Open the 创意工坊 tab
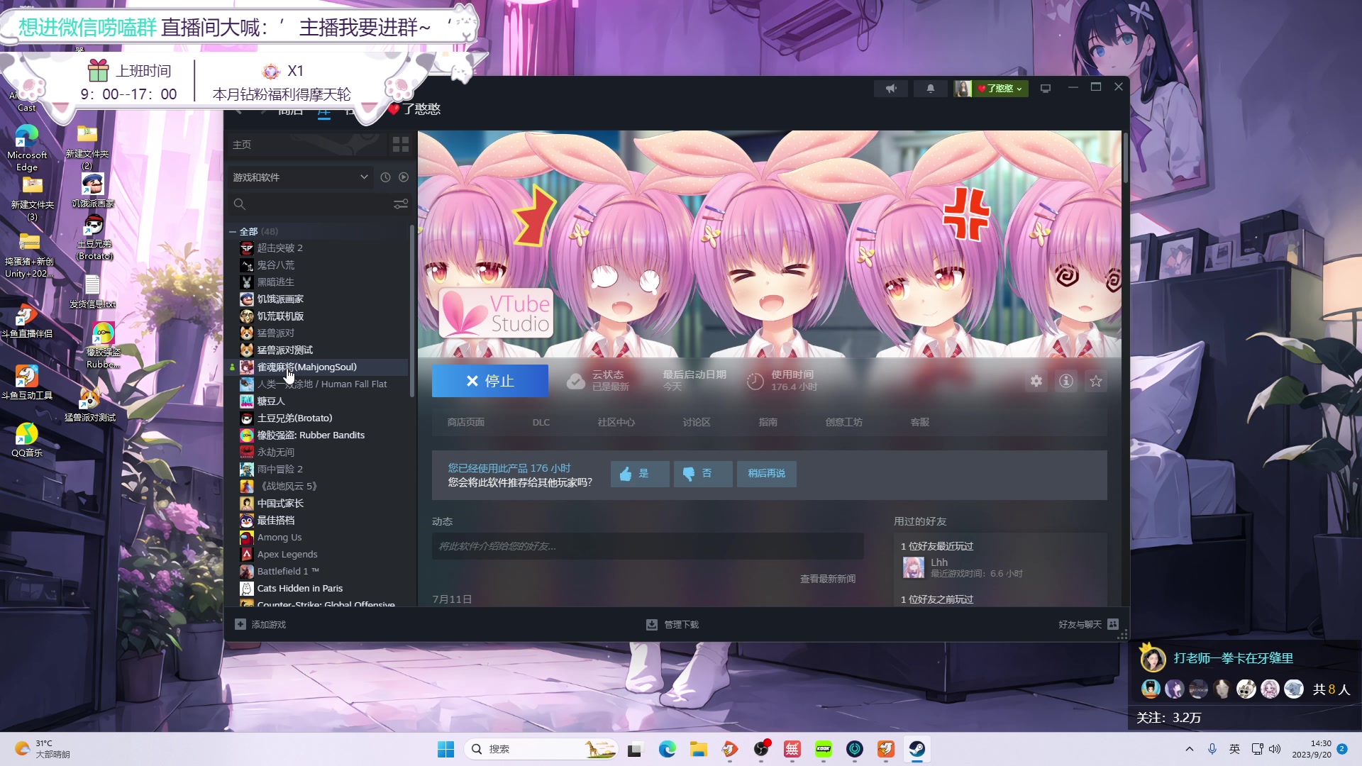This screenshot has width=1362, height=766. [x=843, y=422]
